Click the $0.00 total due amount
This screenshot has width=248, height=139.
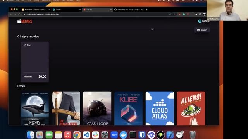[x=42, y=76]
